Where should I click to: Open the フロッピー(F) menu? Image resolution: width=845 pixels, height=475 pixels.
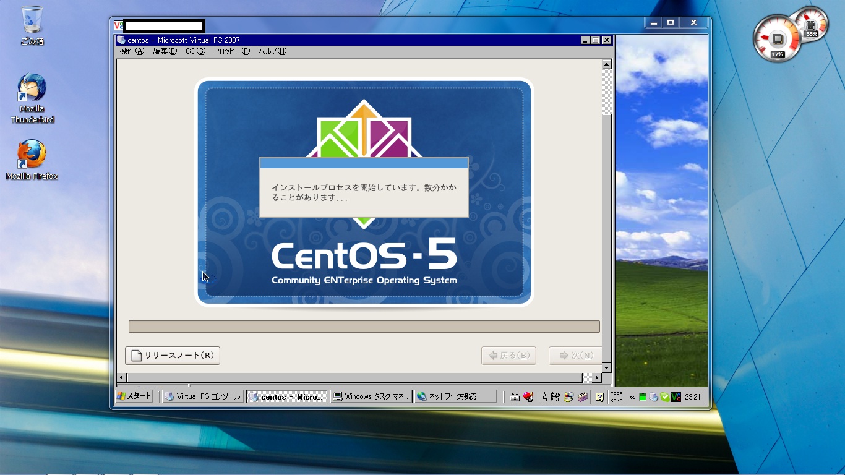click(232, 51)
